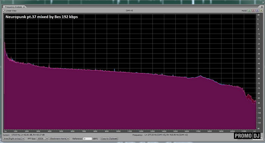Click the Frequency L=277.33 Hz readout
Screen dimensions: 265x143
[166, 135]
